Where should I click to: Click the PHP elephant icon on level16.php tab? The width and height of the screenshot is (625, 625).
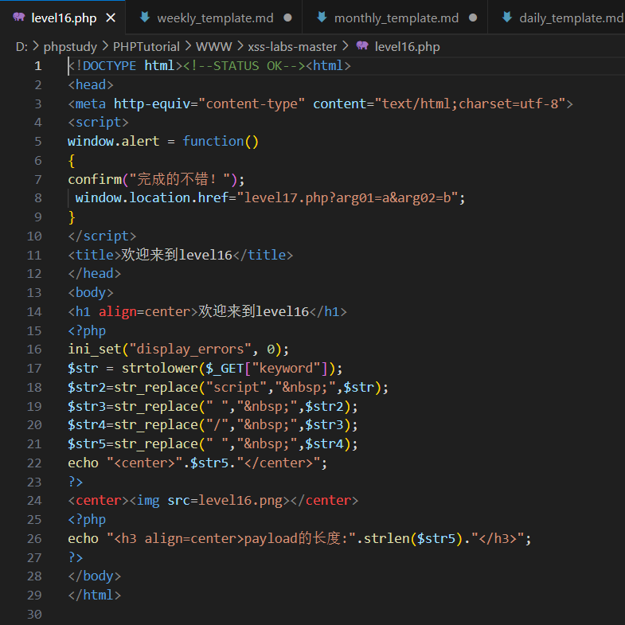click(x=19, y=17)
